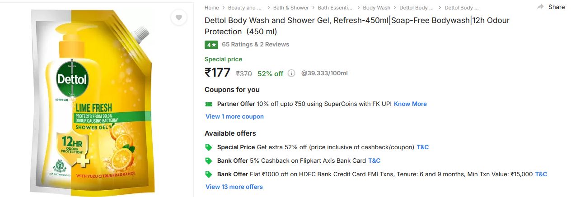Image resolution: width=571 pixels, height=197 pixels.
Task: Click the Partner Offer coupon ticket icon
Action: point(209,104)
